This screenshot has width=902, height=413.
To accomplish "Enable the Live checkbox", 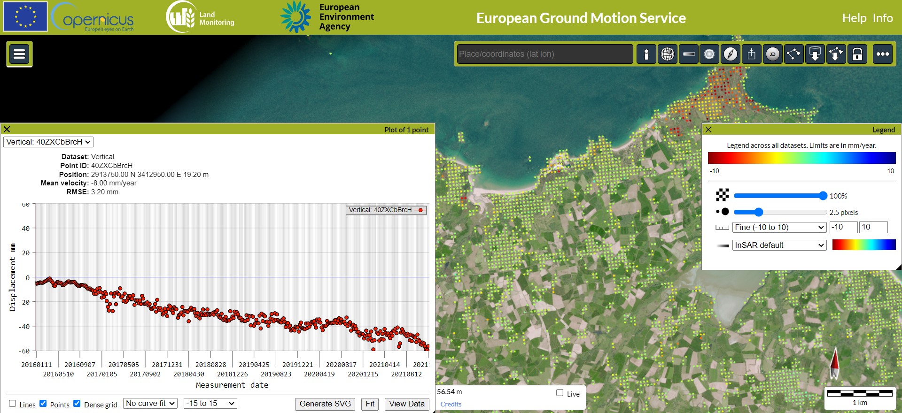I will tap(560, 393).
